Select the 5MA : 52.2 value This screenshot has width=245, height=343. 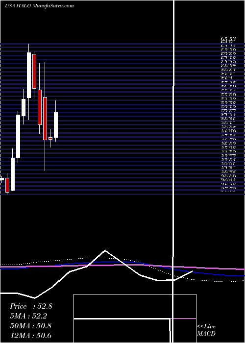[28, 316]
